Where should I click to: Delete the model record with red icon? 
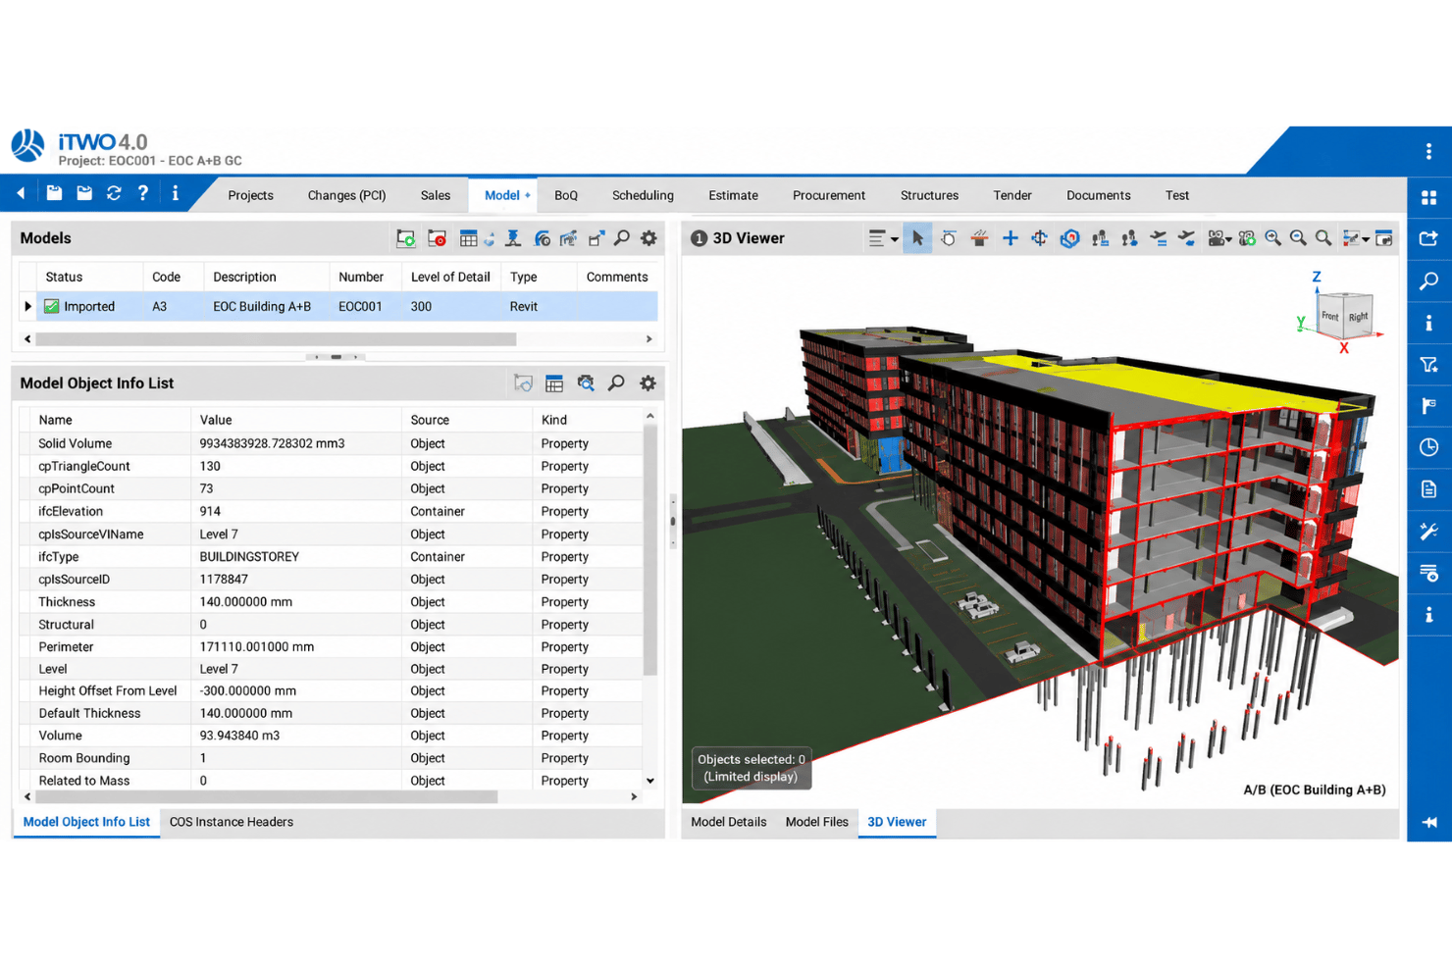437,238
